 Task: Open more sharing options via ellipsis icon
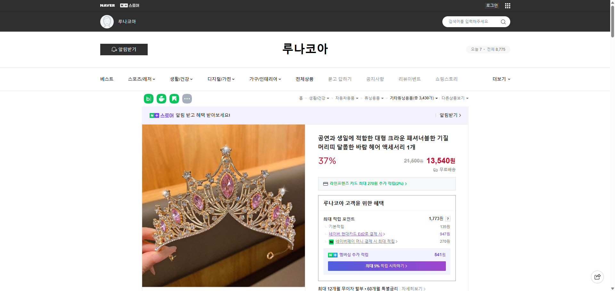coord(187,99)
